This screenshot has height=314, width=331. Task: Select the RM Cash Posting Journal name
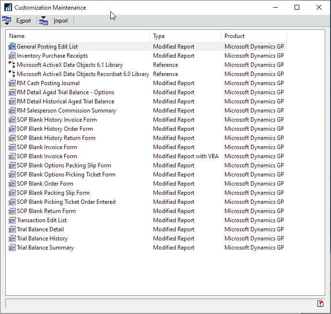48,83
